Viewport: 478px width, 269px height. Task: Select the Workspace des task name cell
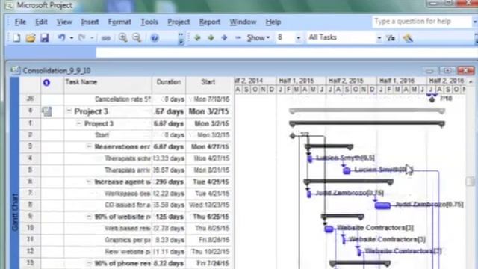(x=108, y=194)
